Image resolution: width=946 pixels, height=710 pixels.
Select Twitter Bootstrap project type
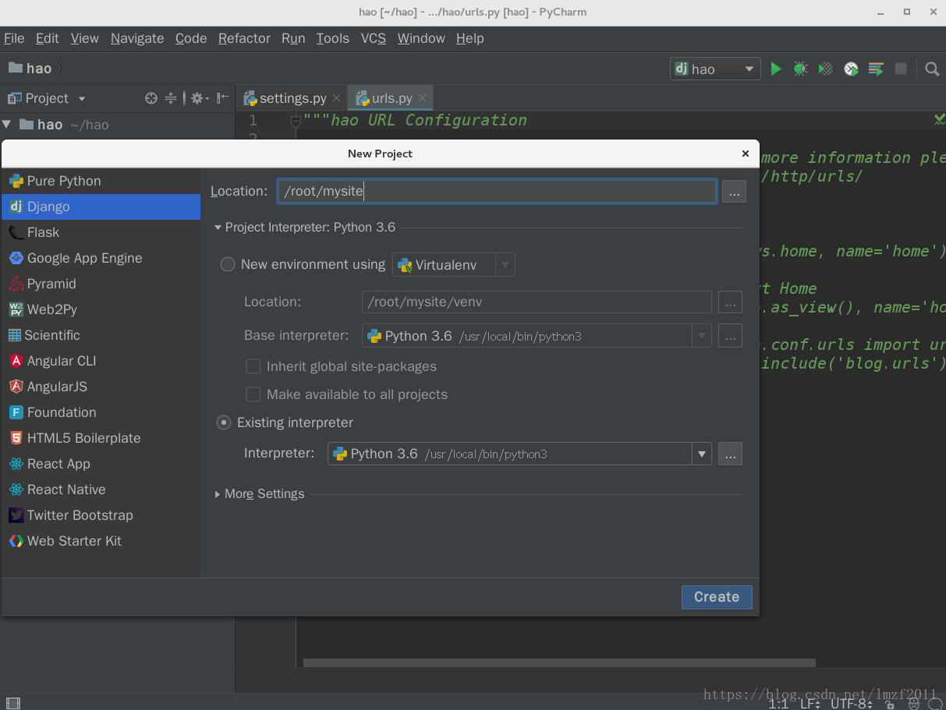click(x=101, y=515)
